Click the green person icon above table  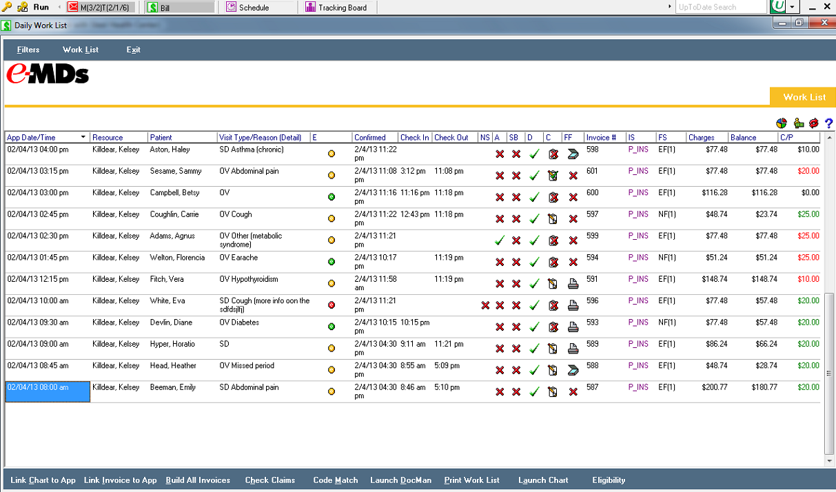tap(799, 123)
